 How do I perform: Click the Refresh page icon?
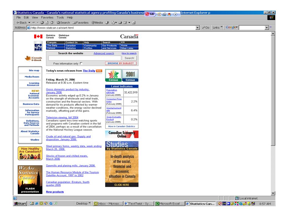pyautogui.click(x=47, y=23)
